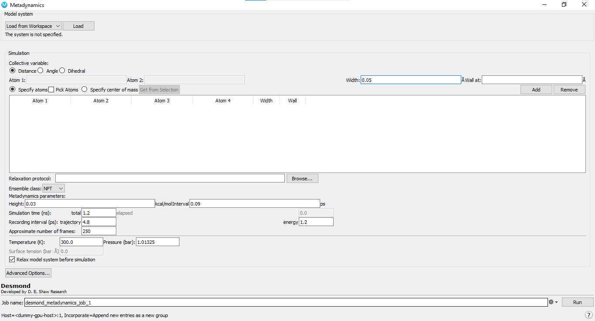The height and width of the screenshot is (321, 595).
Task: Click the Height value field
Action: coord(90,204)
